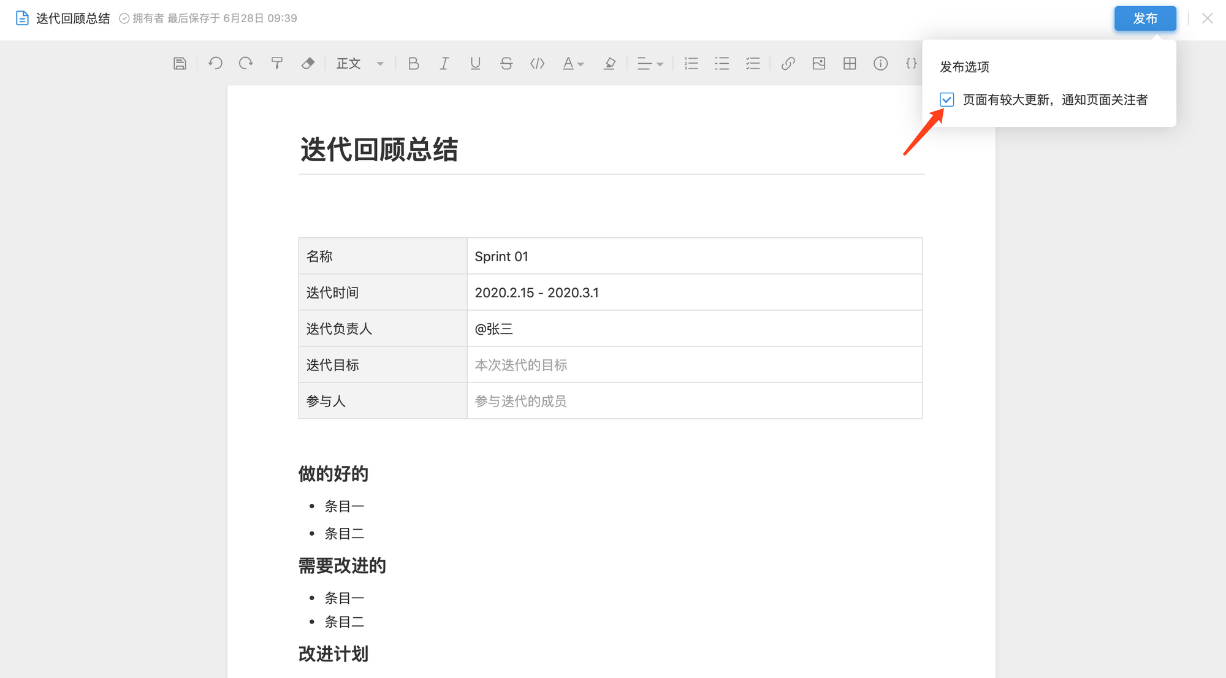Insert a table
The height and width of the screenshot is (678, 1226).
850,63
